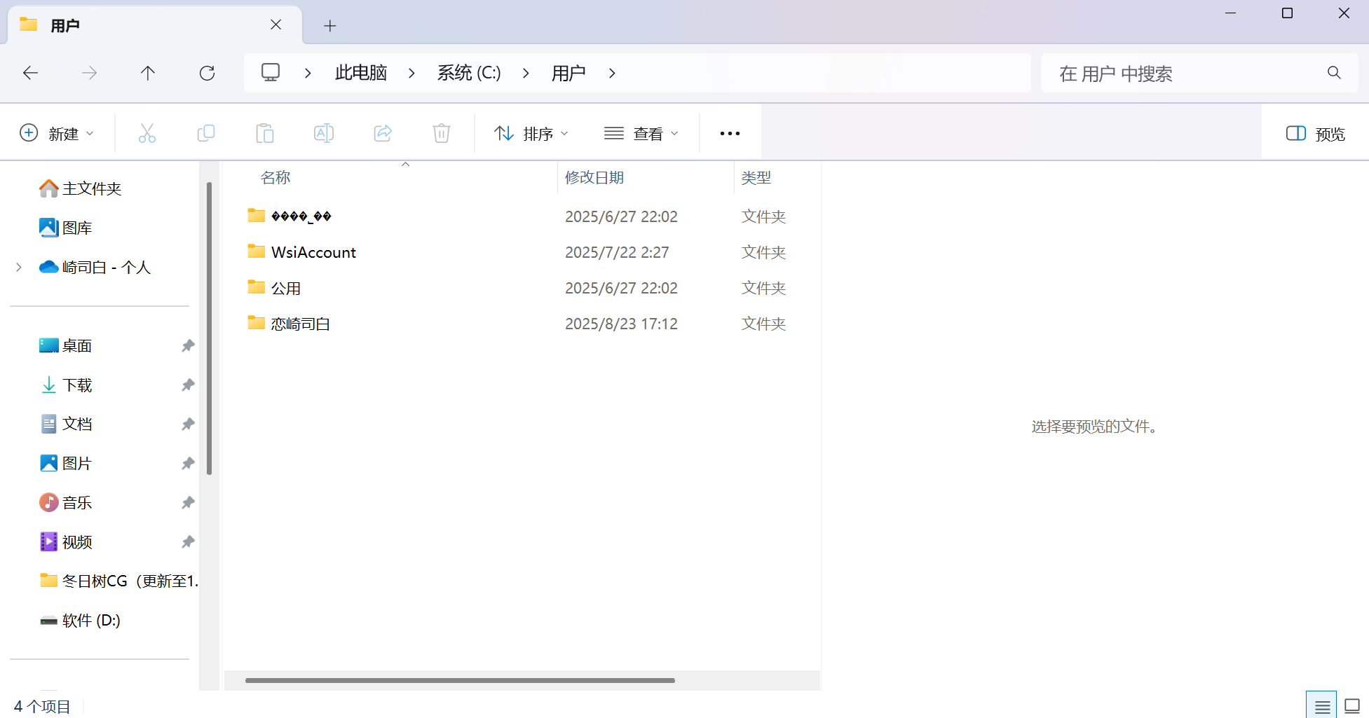Image resolution: width=1369 pixels, height=718 pixels.
Task: Click the horizontal scrollbar of the file list
Action: 460,680
